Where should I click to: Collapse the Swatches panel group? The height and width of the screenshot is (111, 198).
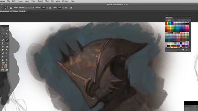pos(190,16)
